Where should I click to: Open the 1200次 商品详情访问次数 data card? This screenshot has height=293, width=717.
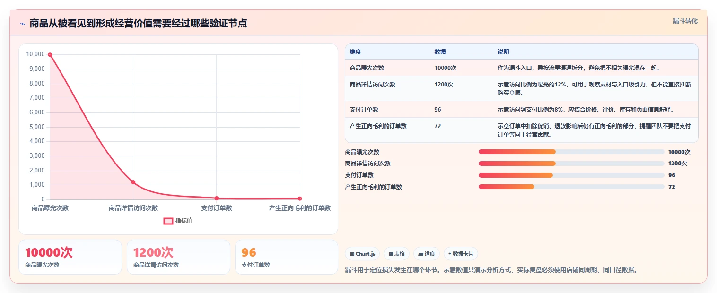(x=178, y=257)
